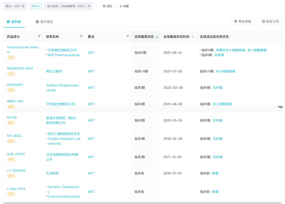Open the 自定义列 custom columns settings
Image resolution: width=285 pixels, height=204 pixels.
coord(270,21)
